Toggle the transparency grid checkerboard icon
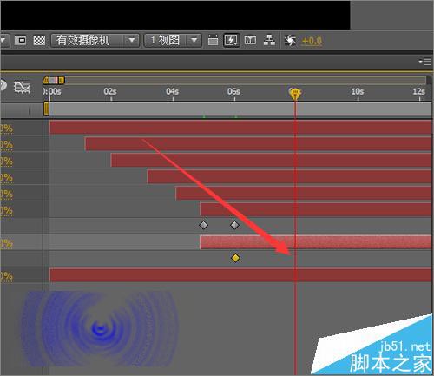 tap(39, 40)
